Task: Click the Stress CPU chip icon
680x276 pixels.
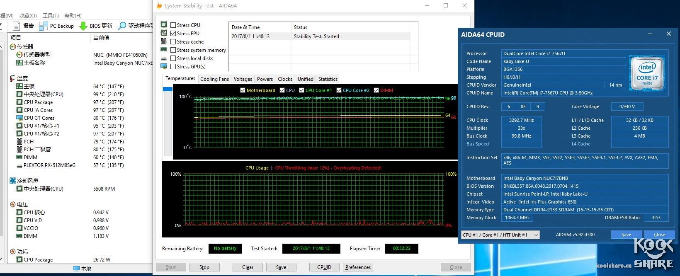Action: (164, 25)
